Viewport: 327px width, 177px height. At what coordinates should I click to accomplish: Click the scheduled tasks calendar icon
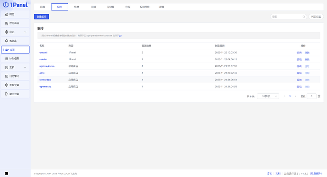pos(7,59)
